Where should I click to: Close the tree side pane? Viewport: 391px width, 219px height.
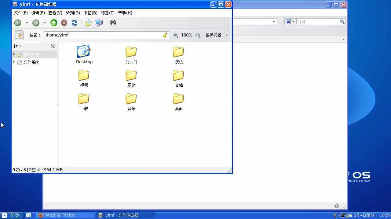click(x=53, y=46)
